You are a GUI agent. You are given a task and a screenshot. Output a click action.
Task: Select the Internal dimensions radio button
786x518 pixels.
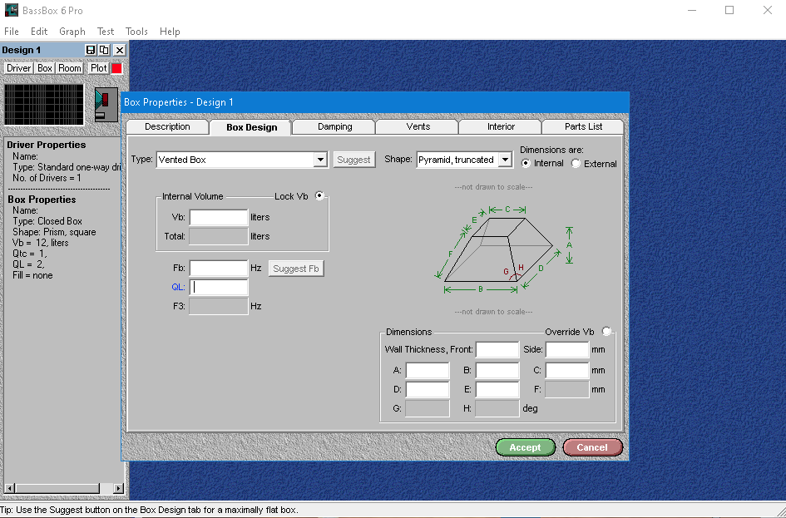point(526,164)
